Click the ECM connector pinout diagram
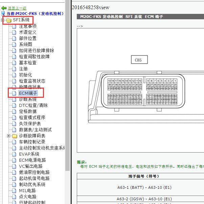204x204 pixels. coord(143,91)
